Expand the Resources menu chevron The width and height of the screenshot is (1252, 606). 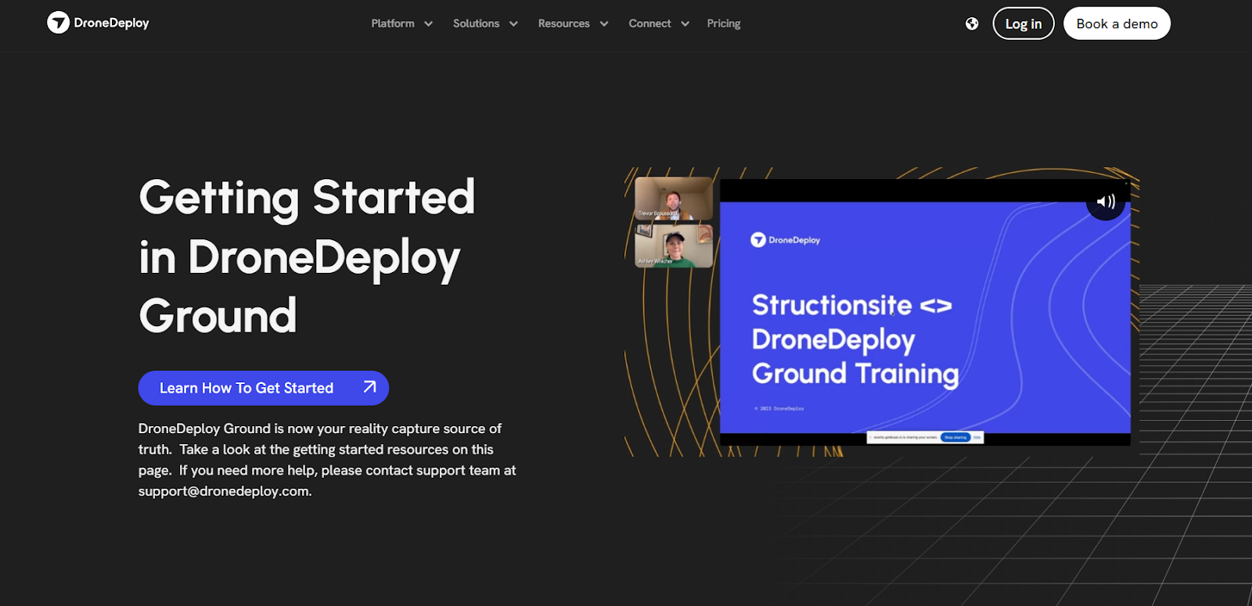point(604,24)
